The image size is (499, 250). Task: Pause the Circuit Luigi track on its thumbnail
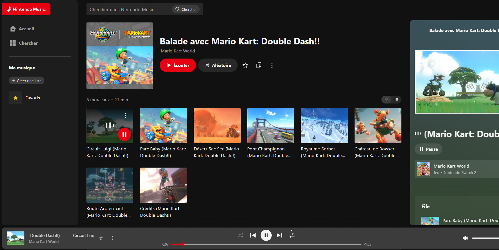tap(124, 134)
